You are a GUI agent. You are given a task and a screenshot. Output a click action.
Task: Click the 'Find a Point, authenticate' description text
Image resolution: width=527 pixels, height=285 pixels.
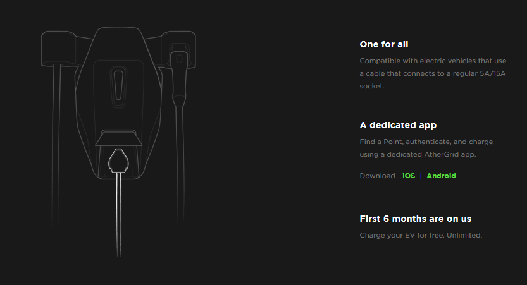pos(426,148)
